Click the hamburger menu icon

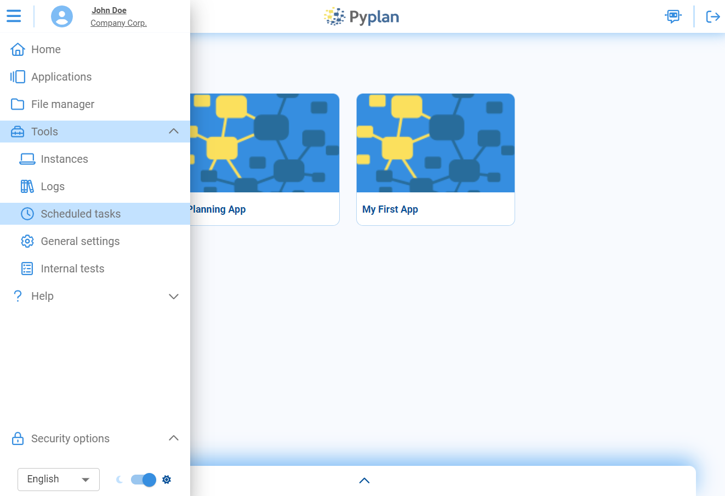pos(14,16)
